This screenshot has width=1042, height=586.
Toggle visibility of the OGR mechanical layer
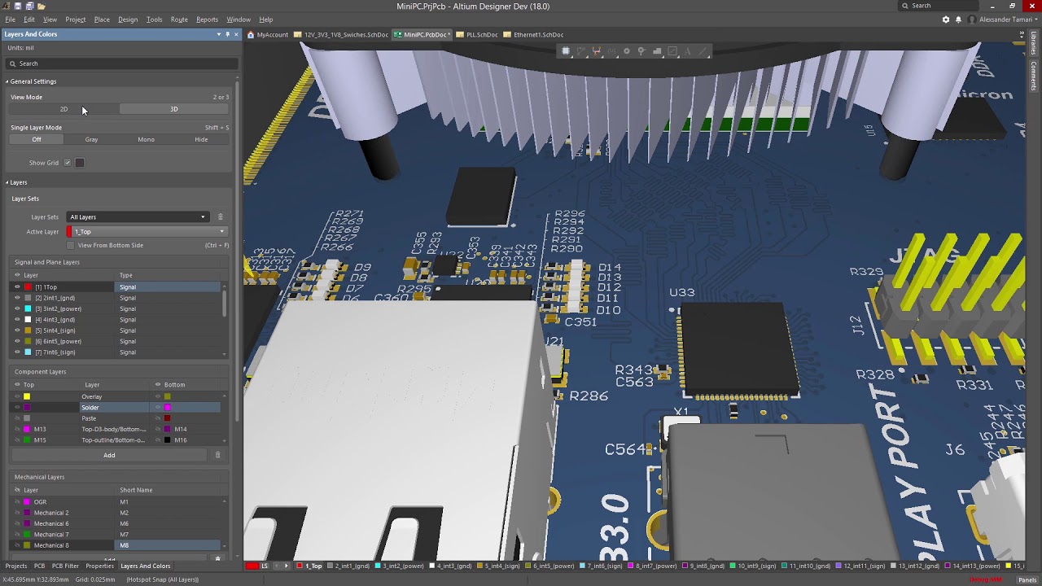coord(17,502)
